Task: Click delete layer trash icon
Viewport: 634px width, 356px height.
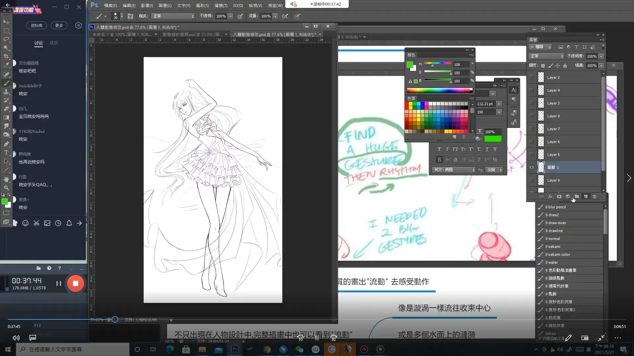Action: click(594, 196)
